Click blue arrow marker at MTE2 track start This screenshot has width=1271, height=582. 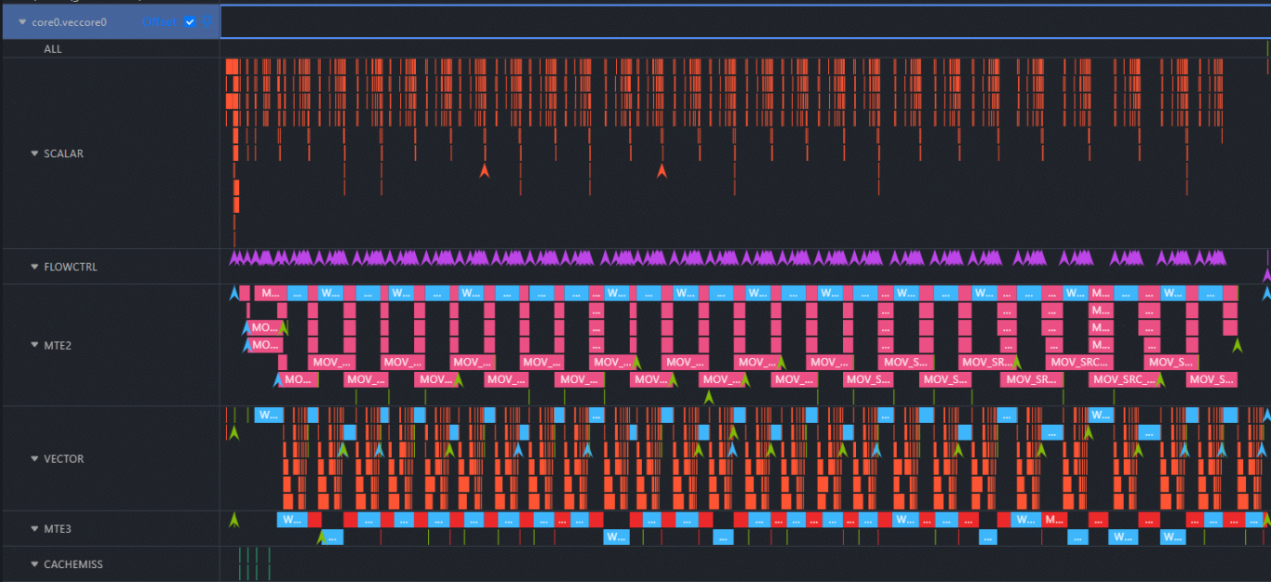coord(234,294)
